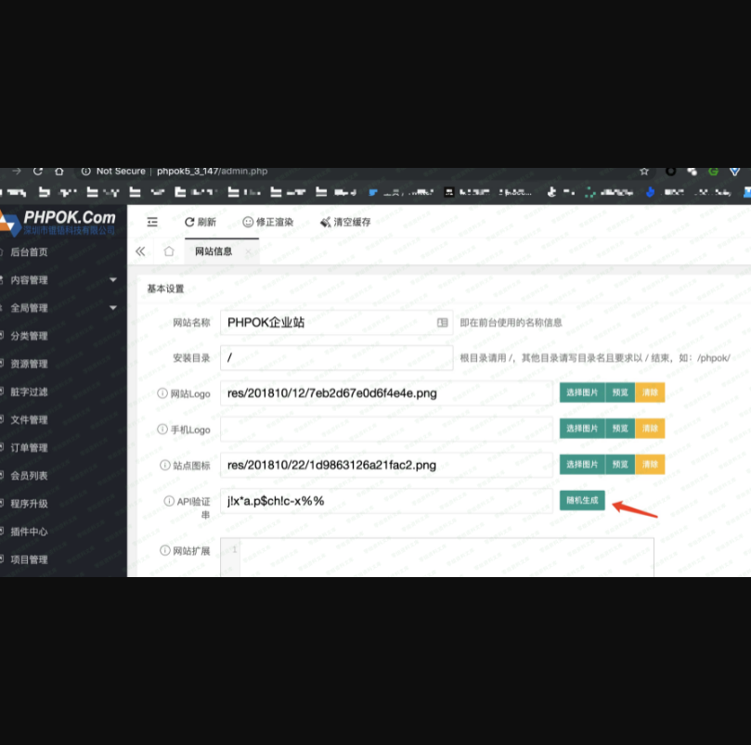Click the 修正渲染 smiley icon
The width and height of the screenshot is (751, 745).
(x=248, y=222)
